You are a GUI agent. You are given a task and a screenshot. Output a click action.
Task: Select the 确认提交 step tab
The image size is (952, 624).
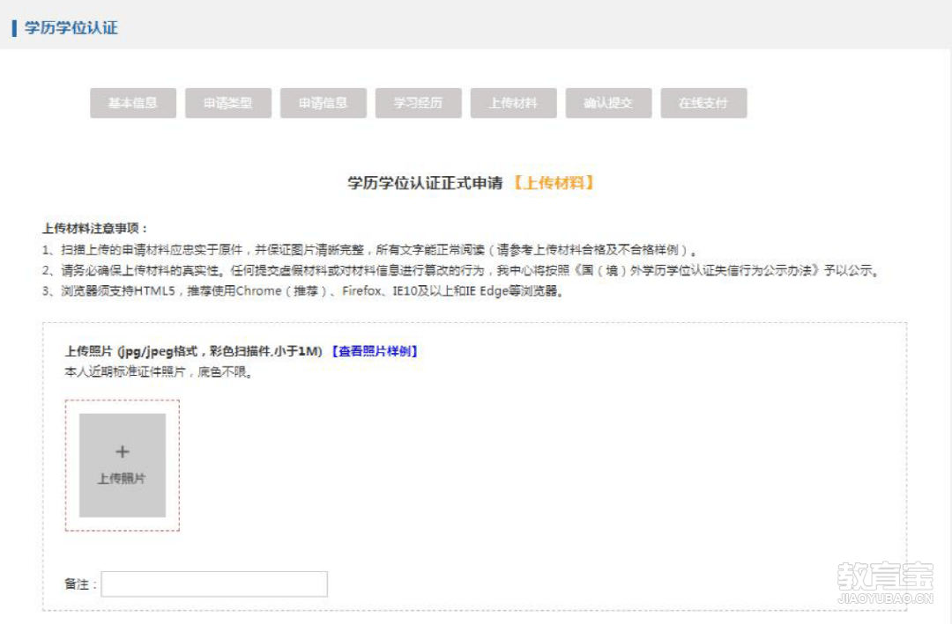(608, 103)
